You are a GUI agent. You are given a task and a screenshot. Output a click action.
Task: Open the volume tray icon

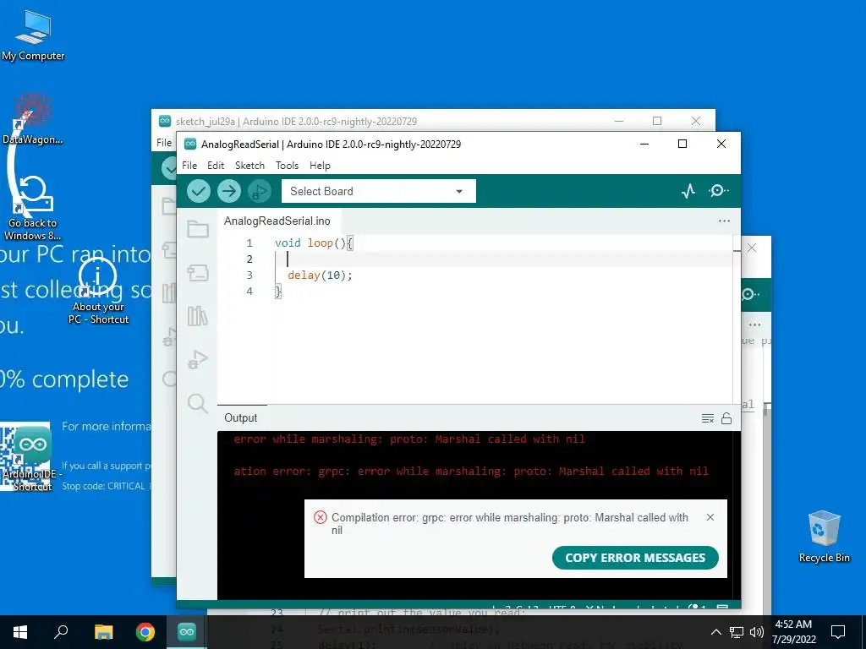pos(757,632)
